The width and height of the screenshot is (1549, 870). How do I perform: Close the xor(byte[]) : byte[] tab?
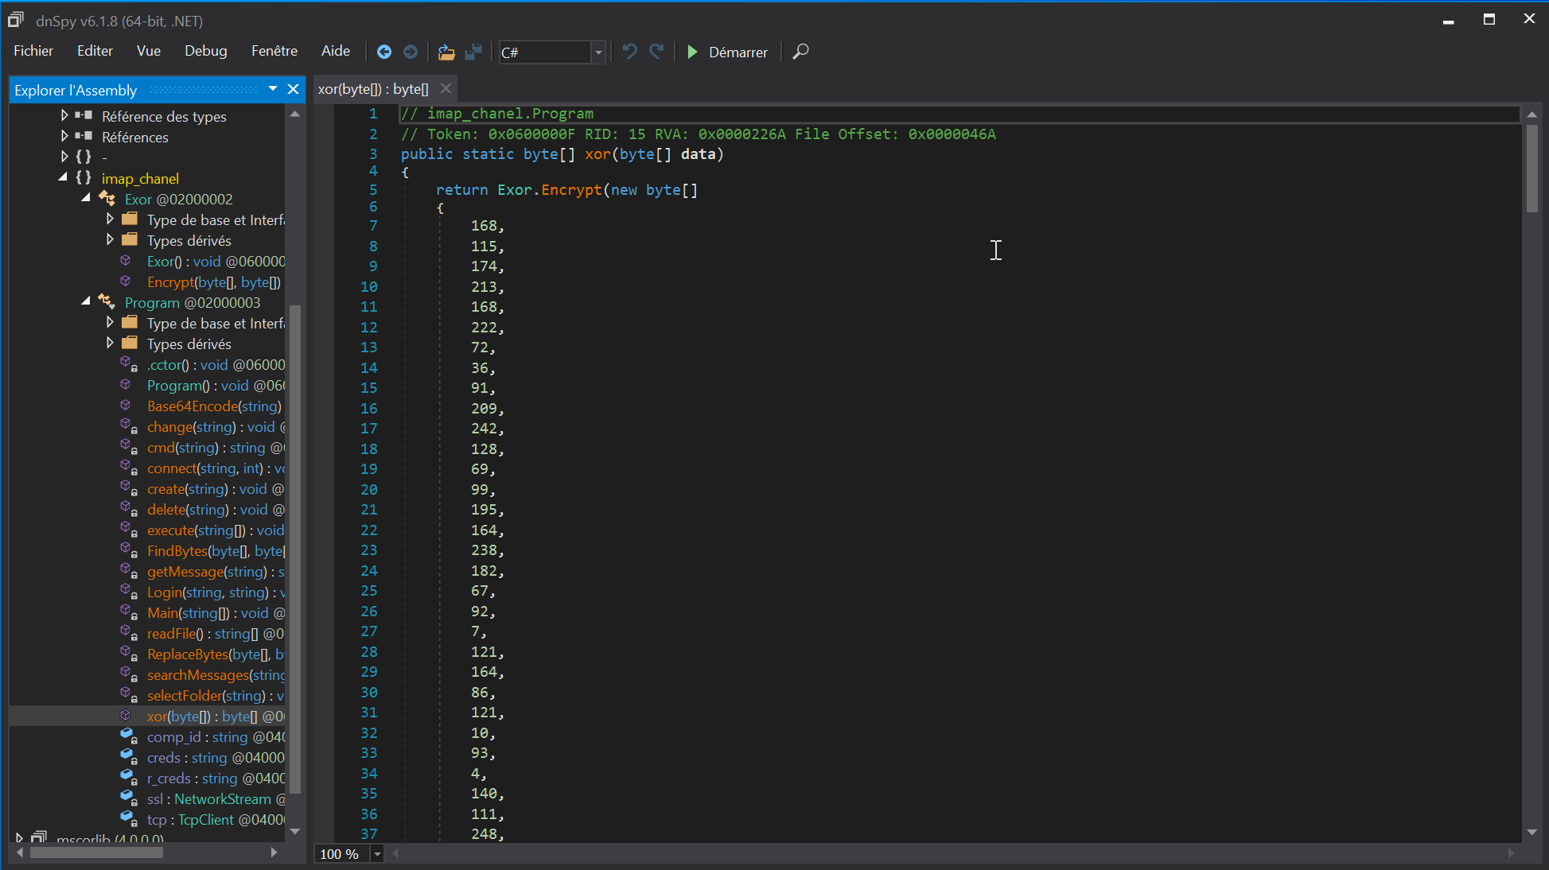446,88
